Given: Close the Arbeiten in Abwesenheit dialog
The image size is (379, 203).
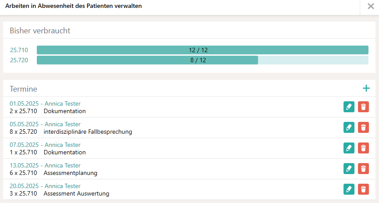Looking at the screenshot, I should 370,7.
